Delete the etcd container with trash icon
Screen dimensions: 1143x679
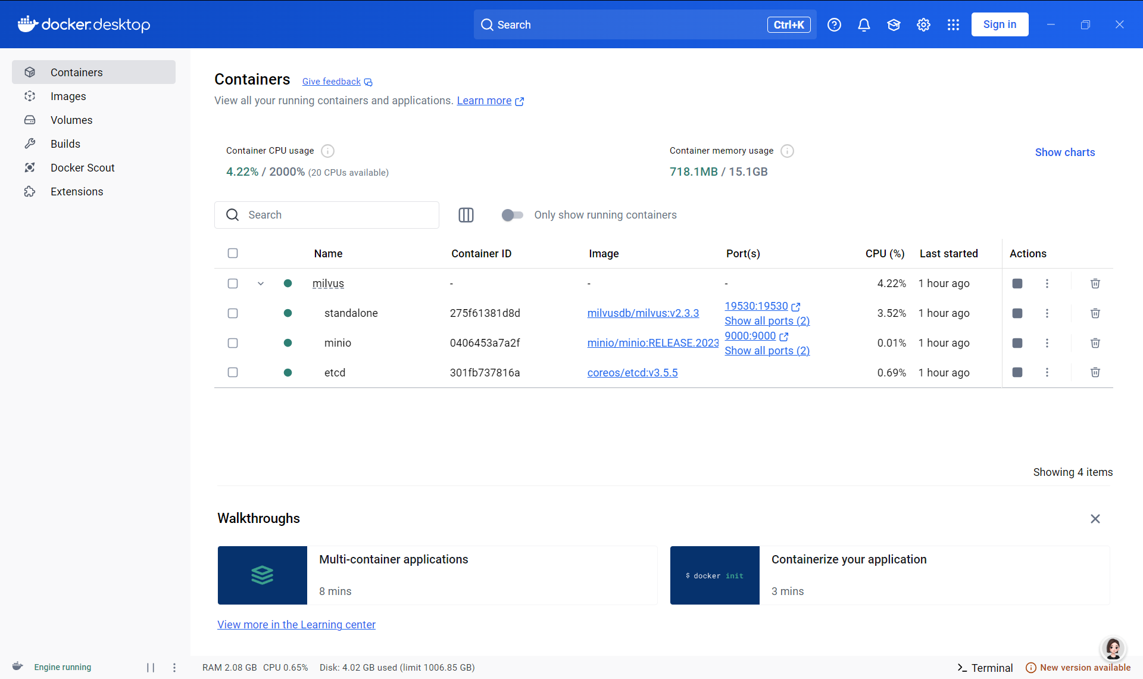click(x=1095, y=372)
